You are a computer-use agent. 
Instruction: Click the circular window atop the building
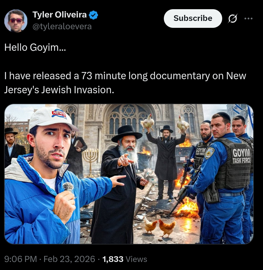[128, 111]
